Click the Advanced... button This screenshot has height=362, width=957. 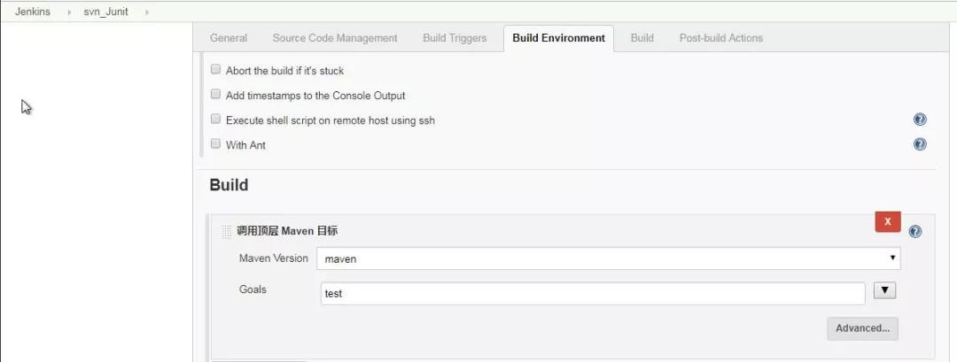point(862,328)
